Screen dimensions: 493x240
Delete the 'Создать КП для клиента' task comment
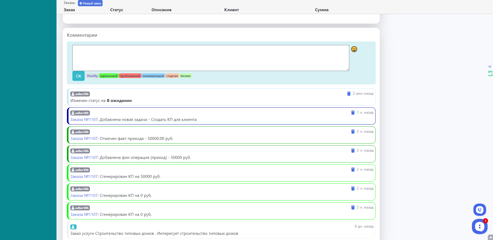[x=353, y=113]
